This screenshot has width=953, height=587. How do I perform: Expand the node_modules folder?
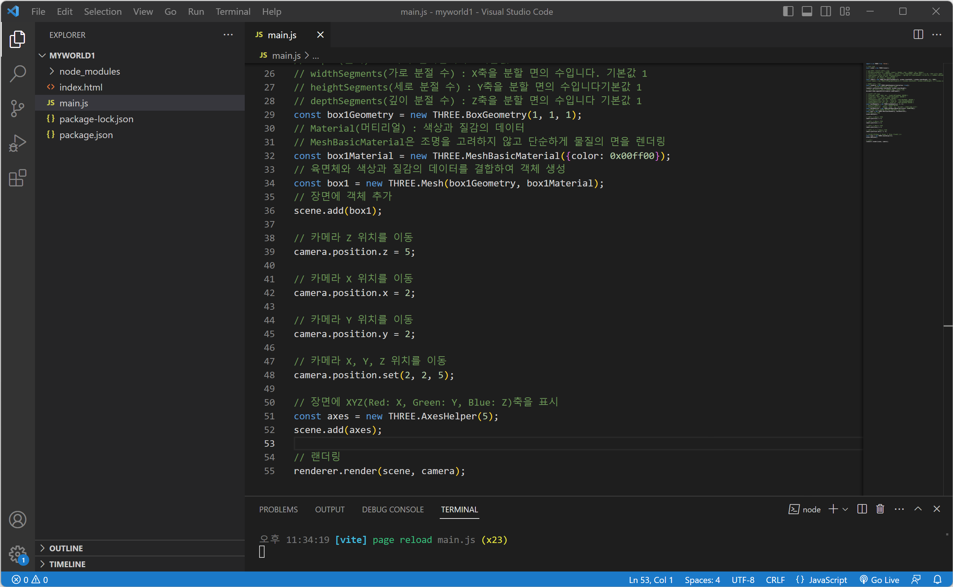click(89, 71)
